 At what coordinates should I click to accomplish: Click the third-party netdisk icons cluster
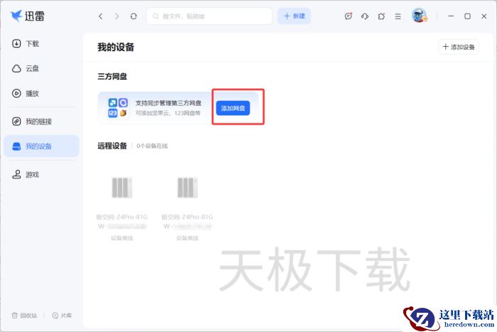[x=118, y=108]
